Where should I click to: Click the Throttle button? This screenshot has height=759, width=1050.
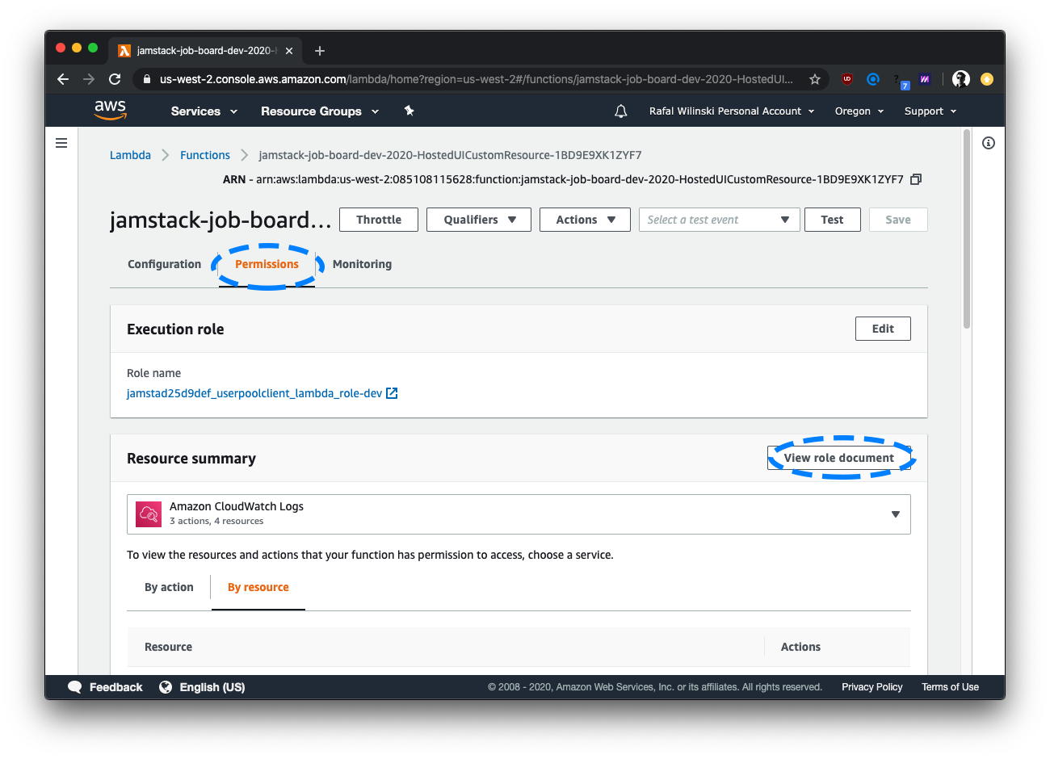click(x=379, y=220)
